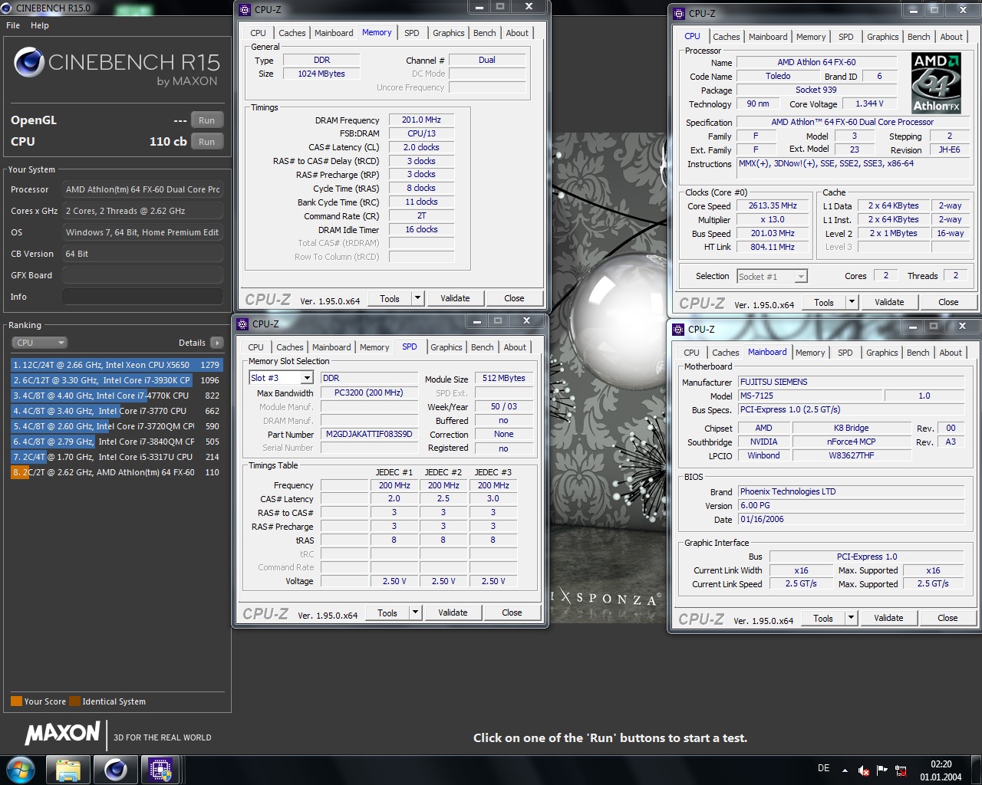This screenshot has height=785, width=982.
Task: Select the CPU-Z taskbar icon
Action: (160, 770)
